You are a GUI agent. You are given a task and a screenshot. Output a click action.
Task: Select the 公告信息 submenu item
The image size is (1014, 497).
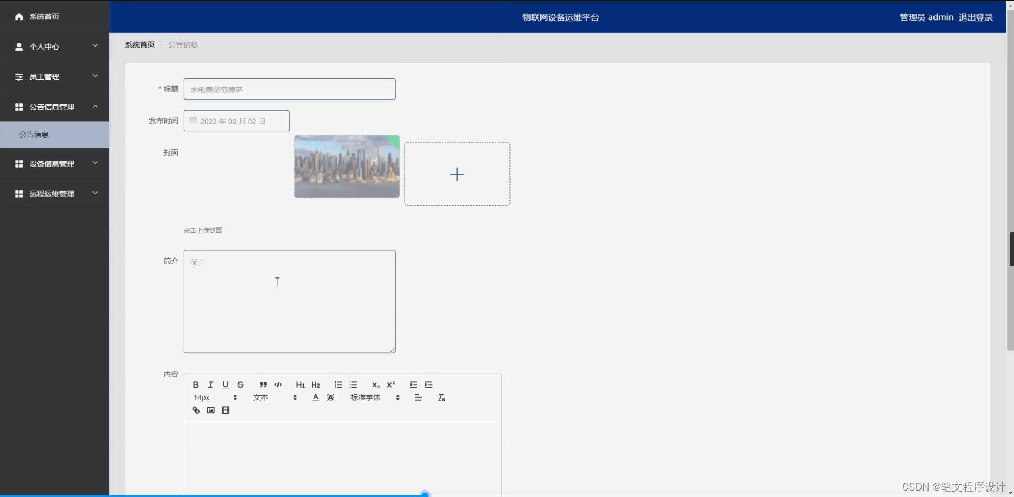click(x=55, y=135)
